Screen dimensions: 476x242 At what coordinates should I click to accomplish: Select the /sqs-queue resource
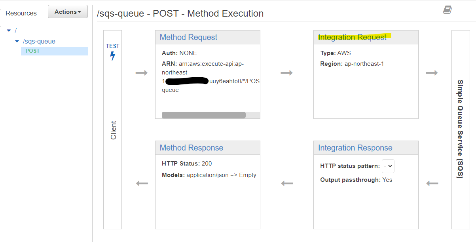coord(40,41)
